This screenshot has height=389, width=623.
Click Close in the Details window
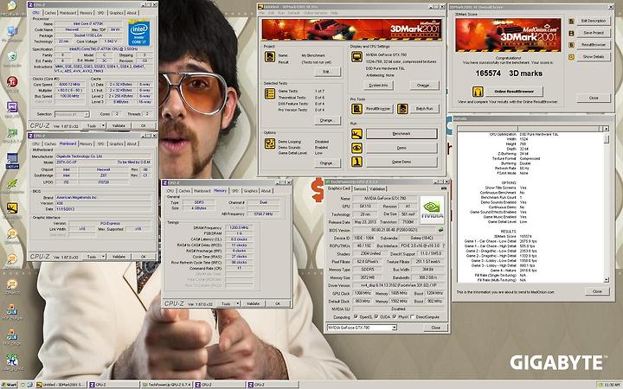(x=597, y=291)
